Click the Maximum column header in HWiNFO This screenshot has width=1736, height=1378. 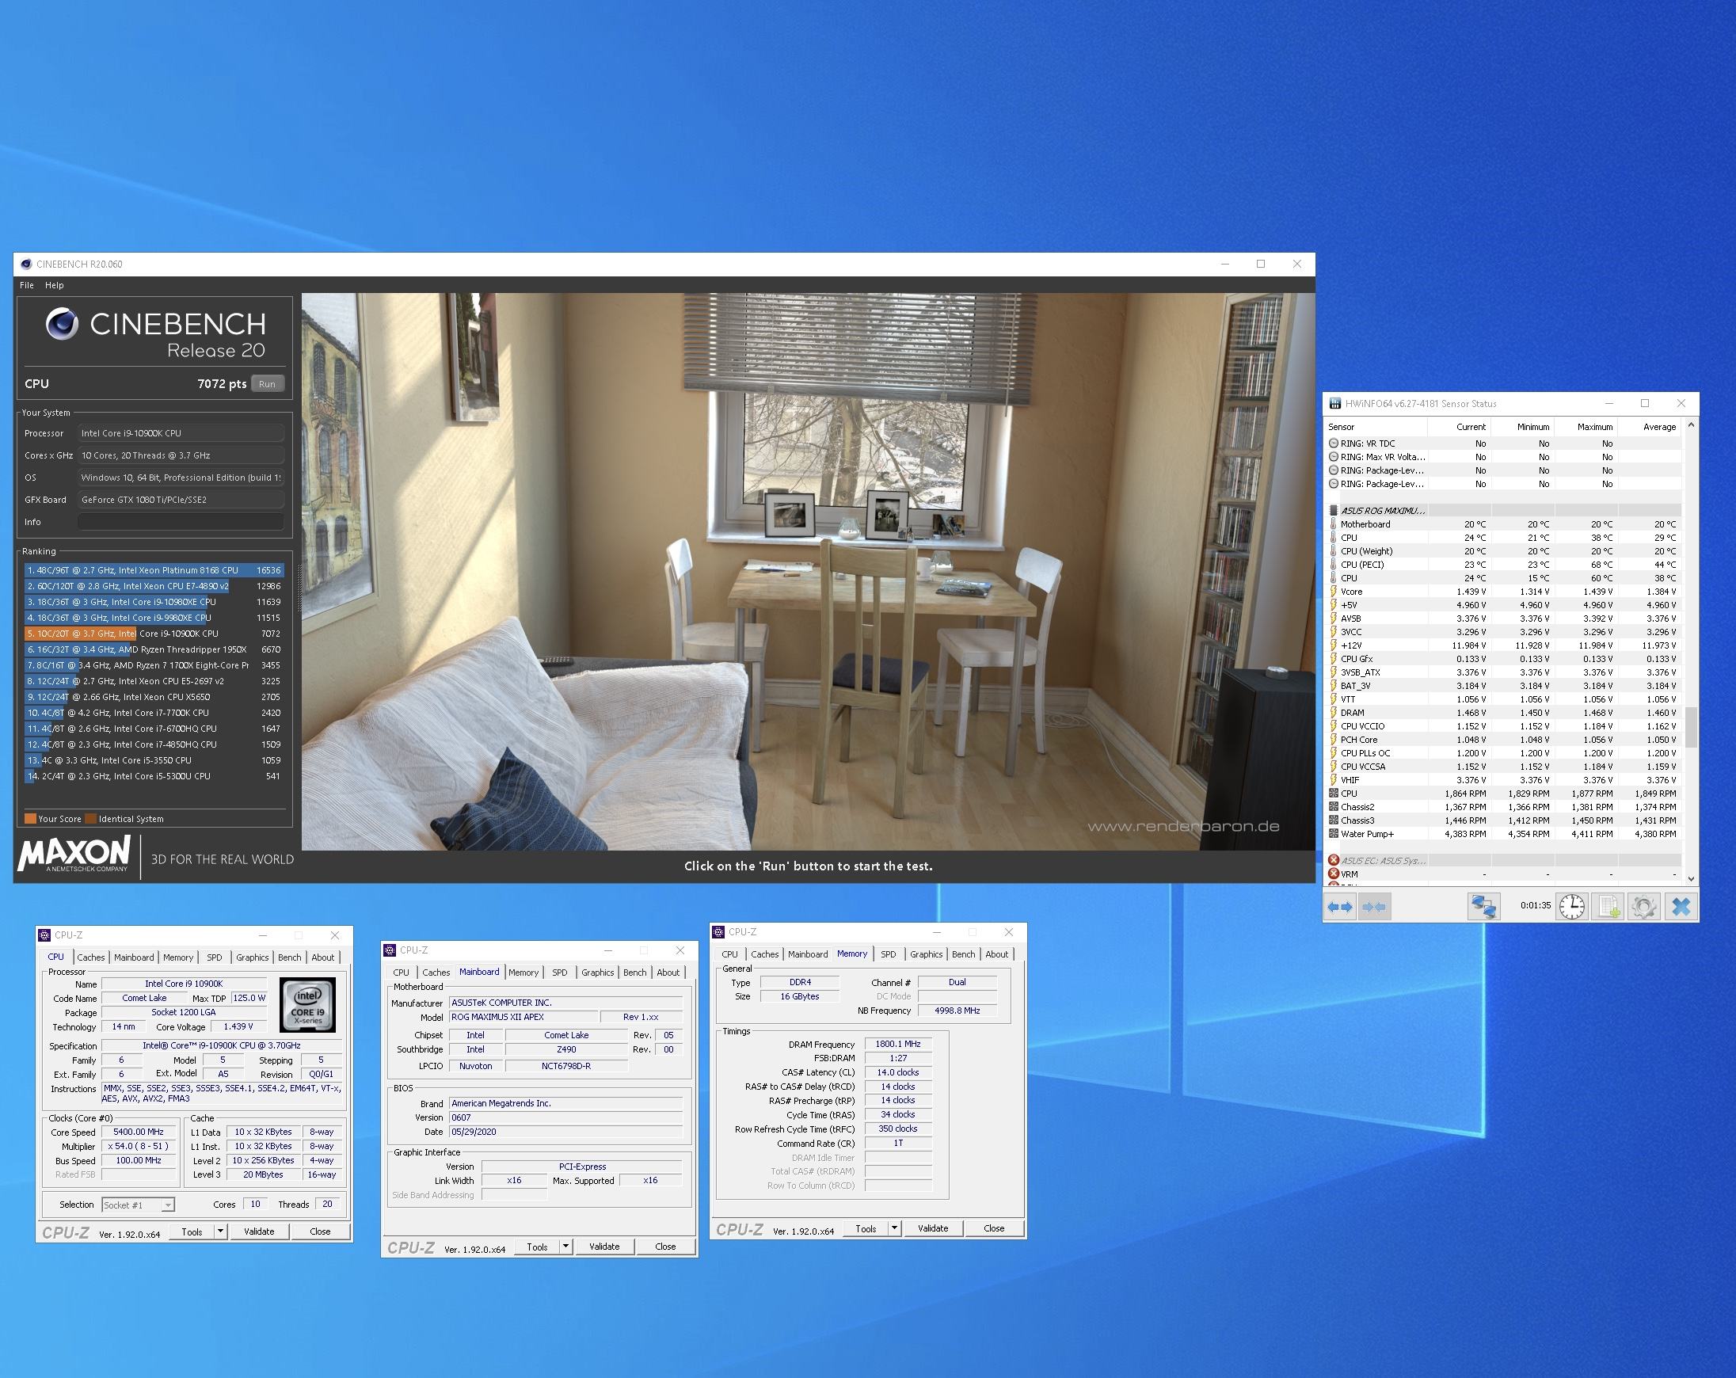[x=1586, y=427]
